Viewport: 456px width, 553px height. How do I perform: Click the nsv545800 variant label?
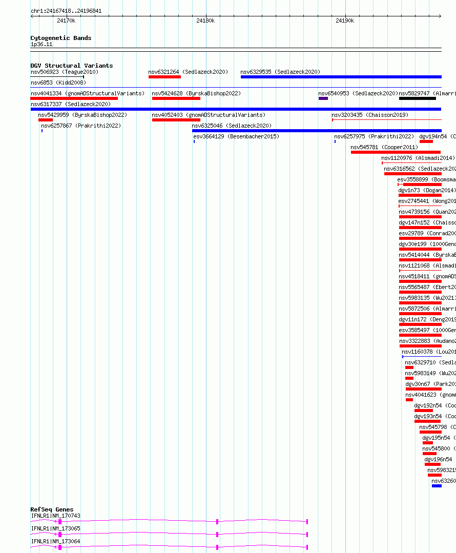(x=439, y=448)
